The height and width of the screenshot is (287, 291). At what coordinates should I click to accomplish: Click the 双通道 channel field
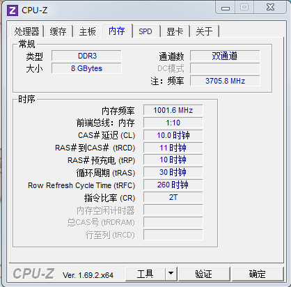225,56
